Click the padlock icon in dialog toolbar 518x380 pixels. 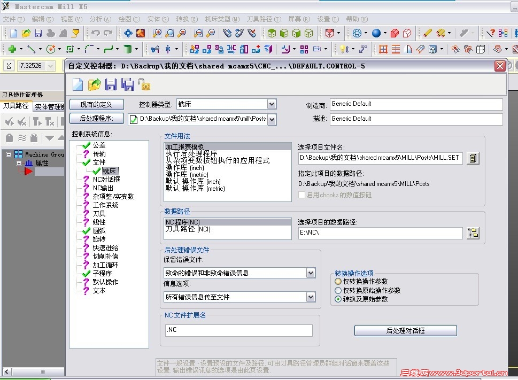[144, 84]
